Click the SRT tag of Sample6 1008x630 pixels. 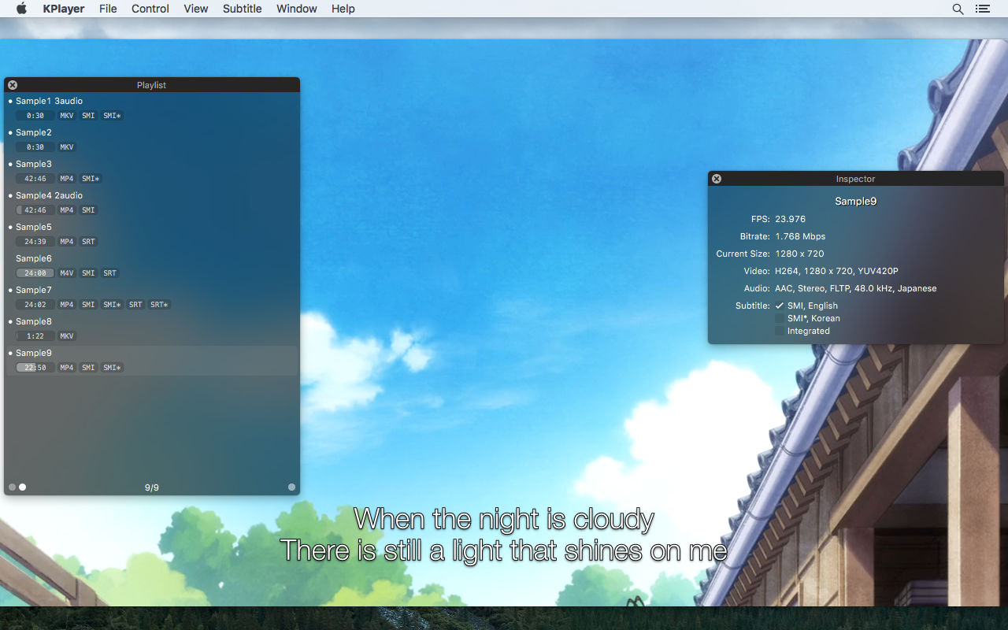pos(109,273)
